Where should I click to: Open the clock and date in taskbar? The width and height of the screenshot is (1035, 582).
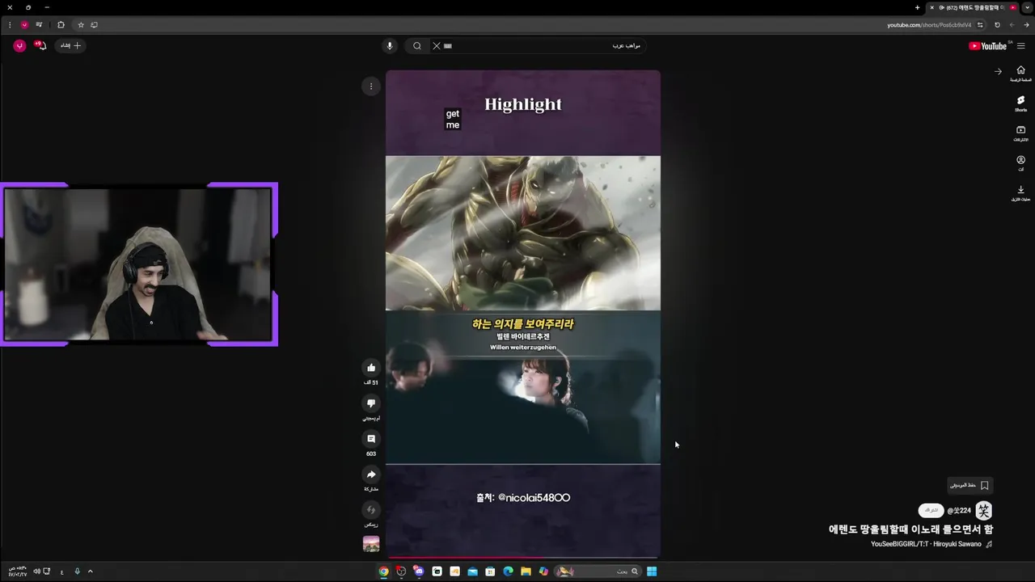(17, 571)
